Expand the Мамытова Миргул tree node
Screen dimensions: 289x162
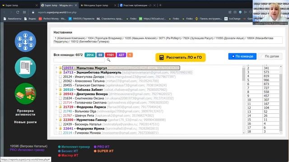56,68
